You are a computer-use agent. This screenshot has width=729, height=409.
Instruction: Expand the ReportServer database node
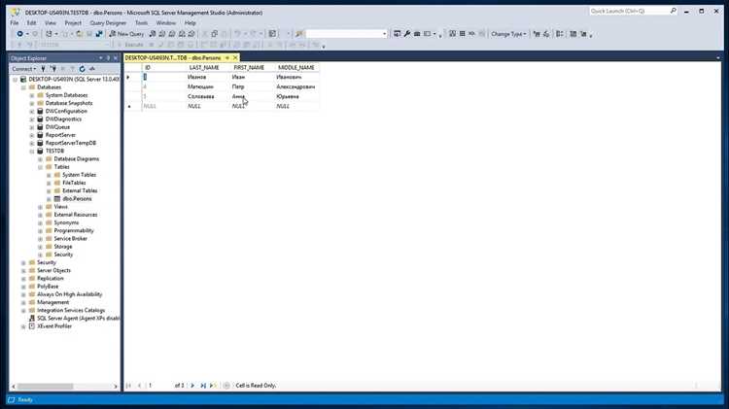pos(32,135)
